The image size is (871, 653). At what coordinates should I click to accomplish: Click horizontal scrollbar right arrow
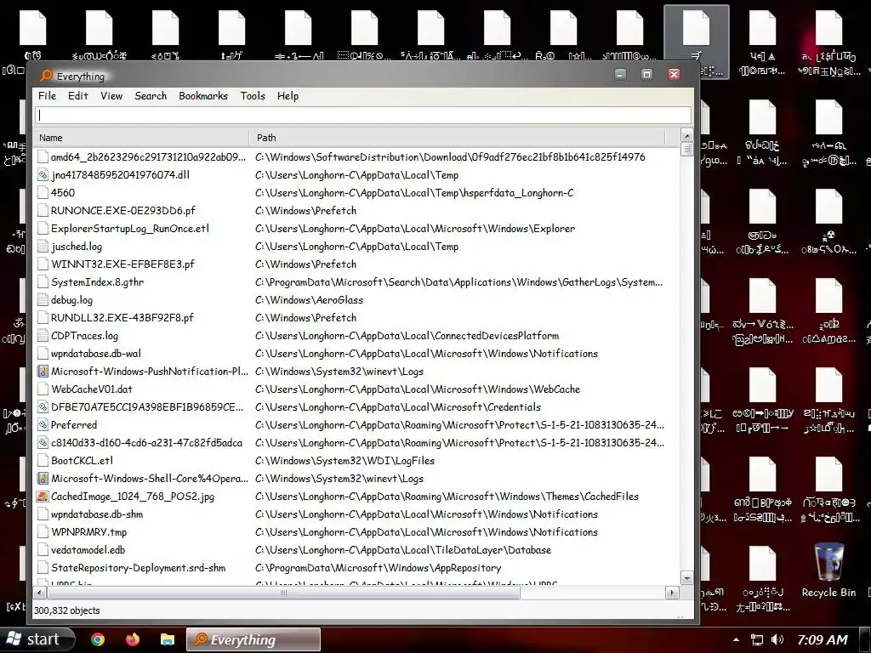pos(672,593)
